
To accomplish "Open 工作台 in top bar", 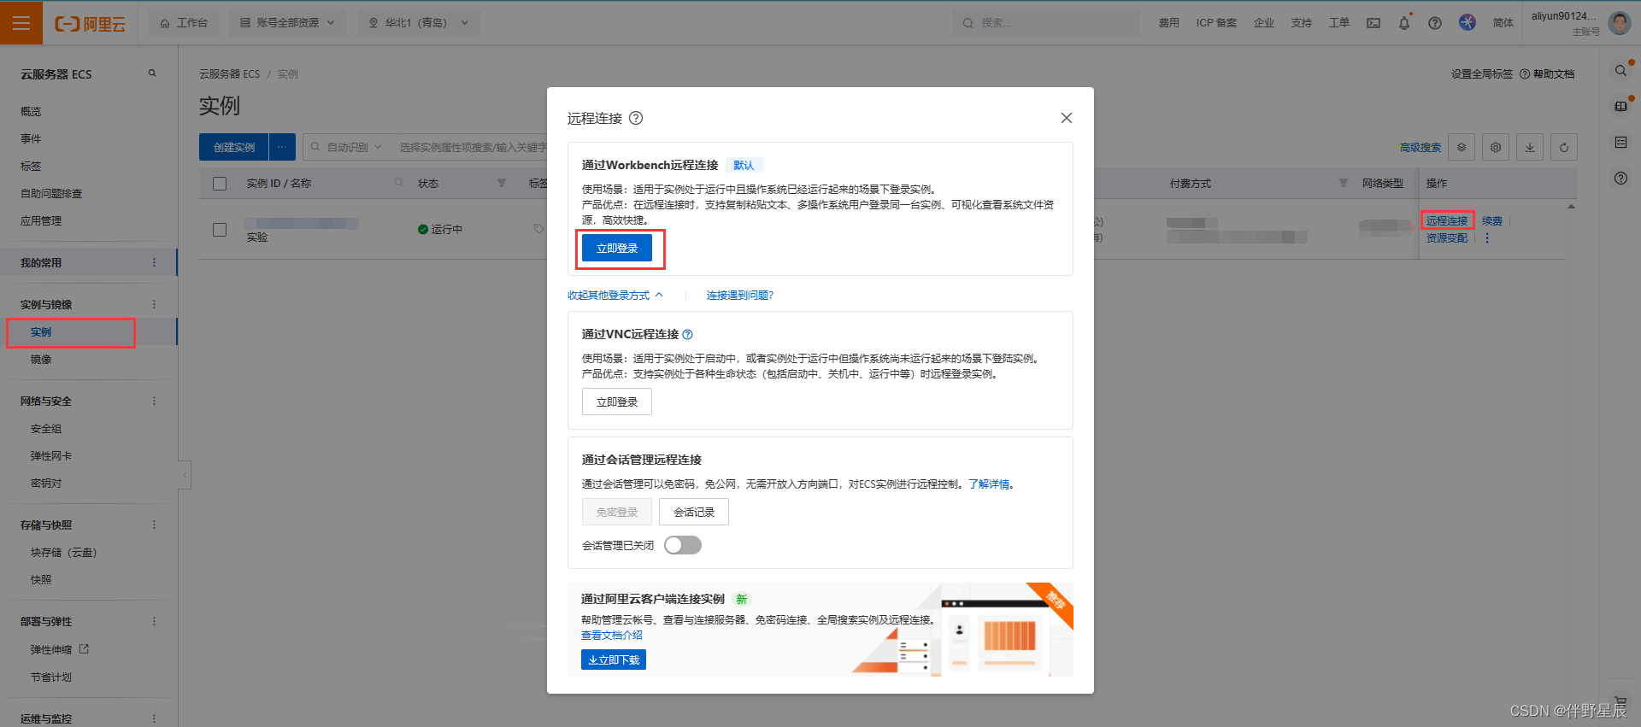I will tap(184, 23).
